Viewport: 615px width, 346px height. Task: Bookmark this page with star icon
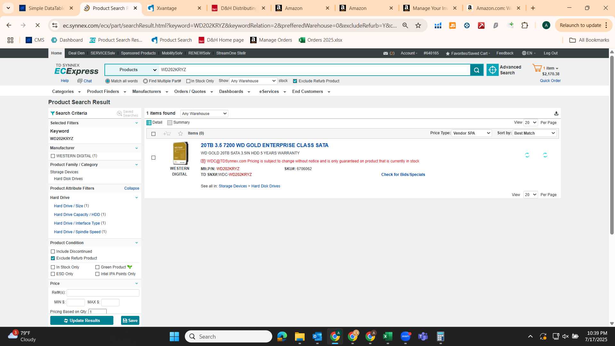[x=418, y=25]
